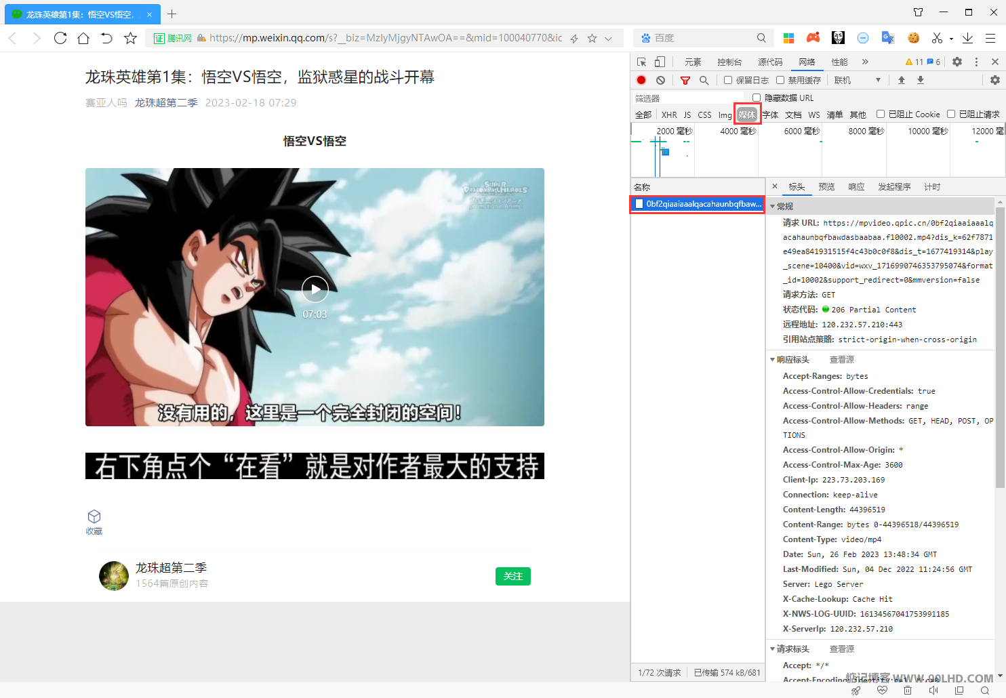Check the 已阻止请求 checkbox
The height and width of the screenshot is (698, 1006).
951,114
